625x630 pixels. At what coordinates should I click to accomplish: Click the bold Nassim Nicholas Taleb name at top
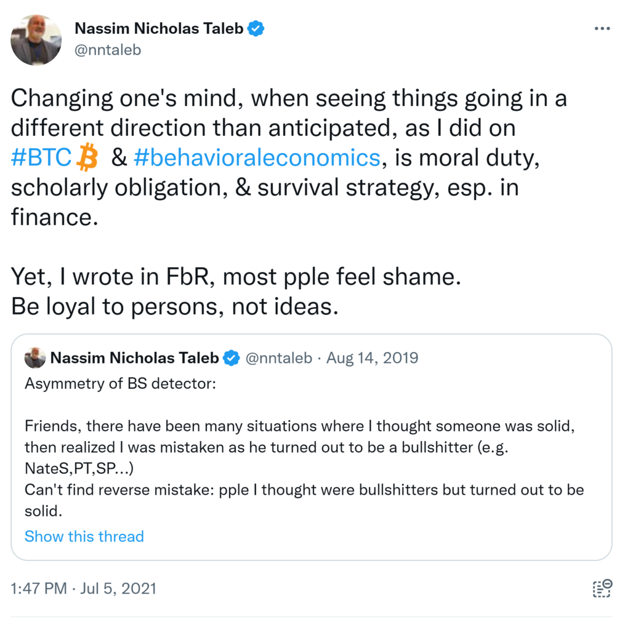coord(159,29)
